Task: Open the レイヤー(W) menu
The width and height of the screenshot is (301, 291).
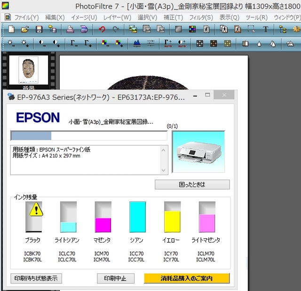Action: 117,17
